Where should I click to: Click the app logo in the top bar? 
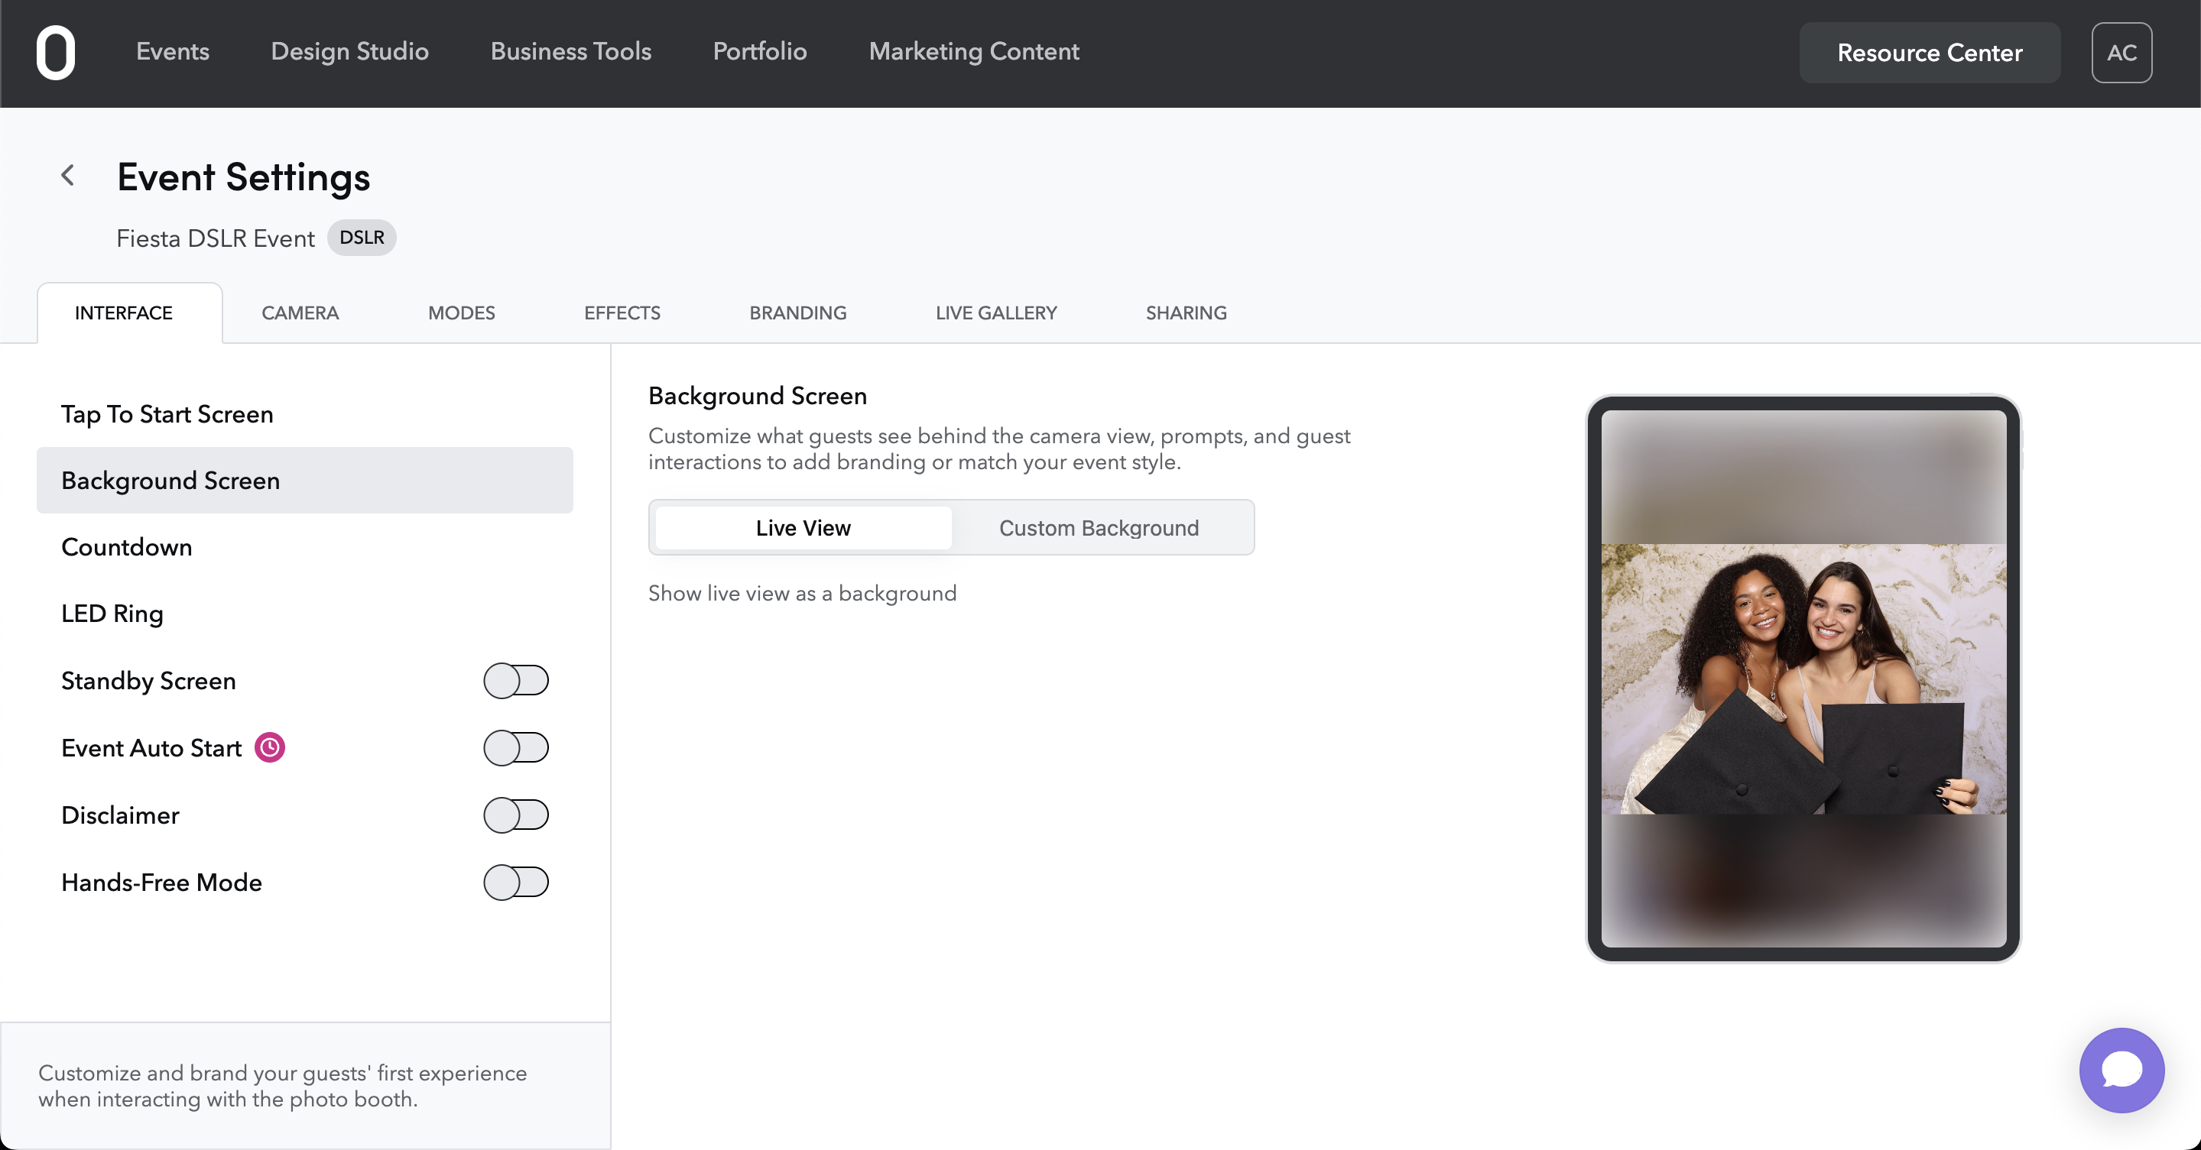[56, 52]
